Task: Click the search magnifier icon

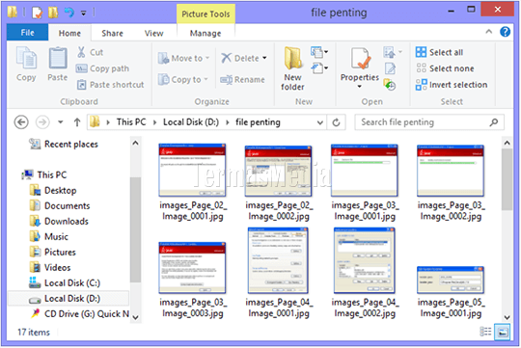Action: coord(494,122)
